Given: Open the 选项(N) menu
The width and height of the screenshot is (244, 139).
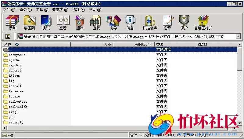Looking at the screenshot, I should (79, 10).
